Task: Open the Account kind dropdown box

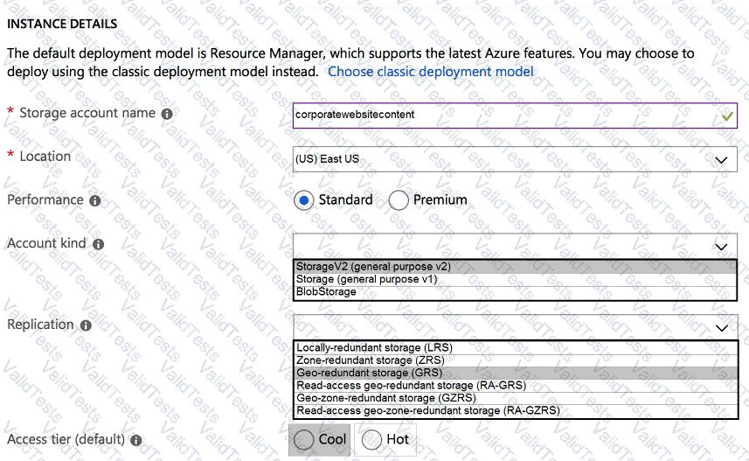Action: (x=721, y=247)
